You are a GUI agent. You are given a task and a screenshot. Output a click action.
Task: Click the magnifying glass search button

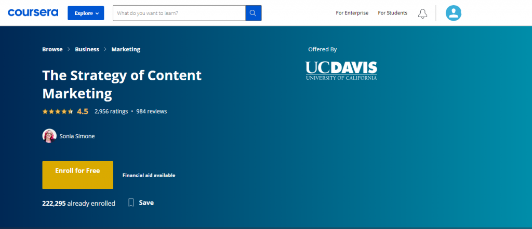point(254,13)
